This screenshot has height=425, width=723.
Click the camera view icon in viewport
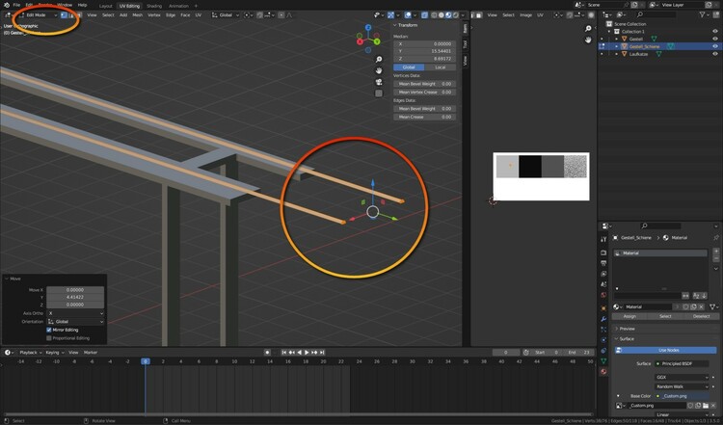pyautogui.click(x=379, y=81)
